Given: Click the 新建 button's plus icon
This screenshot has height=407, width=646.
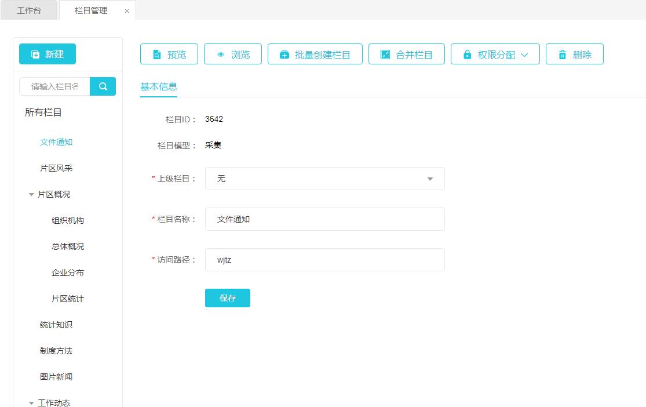Looking at the screenshot, I should pos(35,54).
